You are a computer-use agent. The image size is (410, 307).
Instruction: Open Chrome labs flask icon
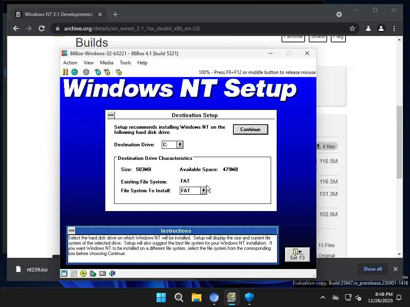368,28
